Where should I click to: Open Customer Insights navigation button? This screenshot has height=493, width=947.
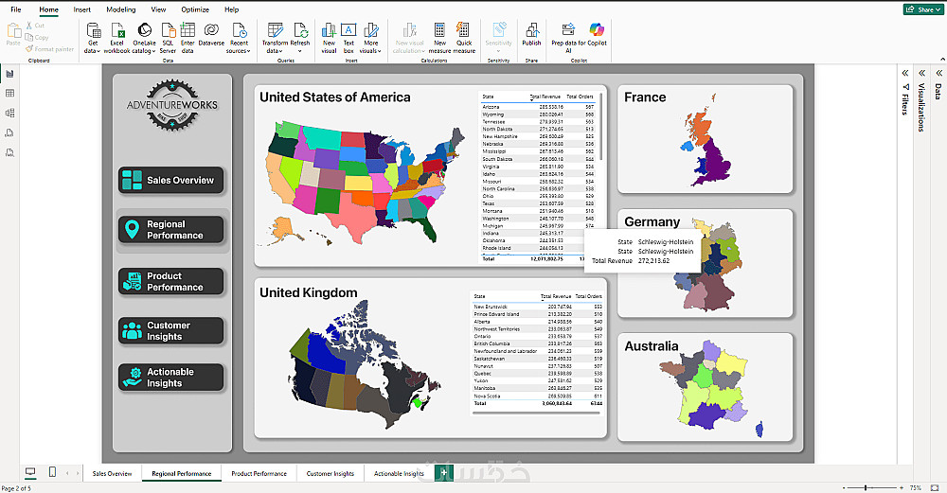pos(170,330)
